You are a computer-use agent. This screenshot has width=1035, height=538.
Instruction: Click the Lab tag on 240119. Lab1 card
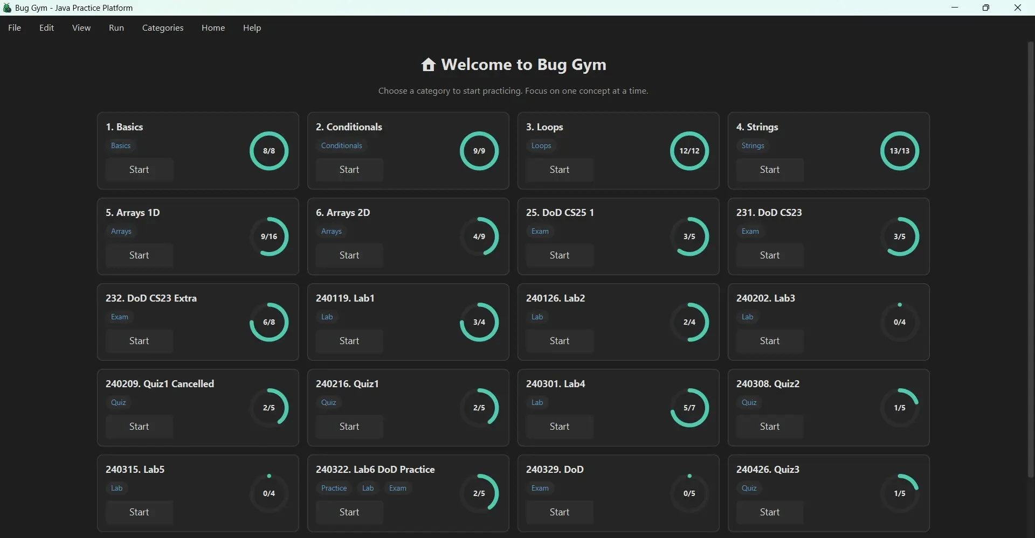327,317
